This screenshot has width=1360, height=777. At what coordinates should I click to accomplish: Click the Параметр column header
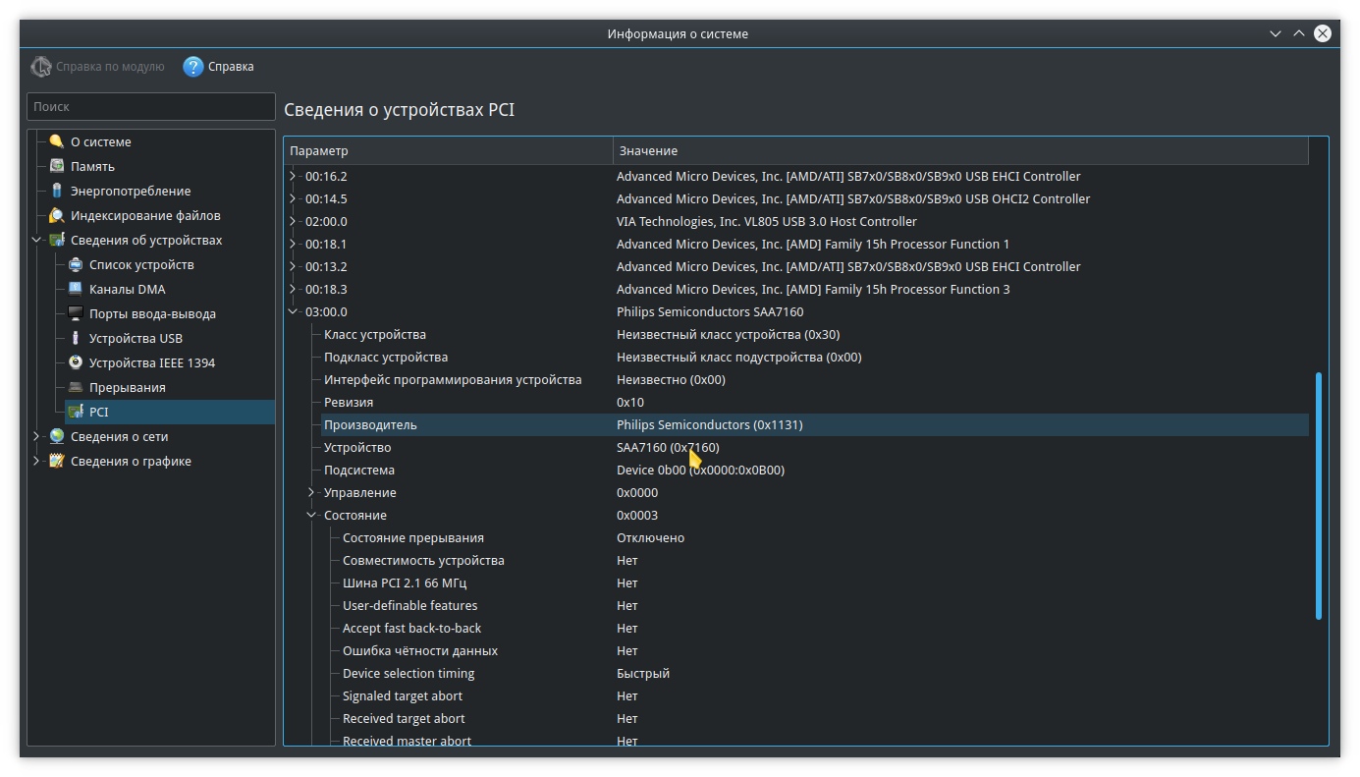click(x=448, y=150)
